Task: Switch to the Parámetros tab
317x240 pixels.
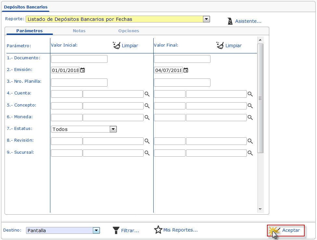Action: 30,31
